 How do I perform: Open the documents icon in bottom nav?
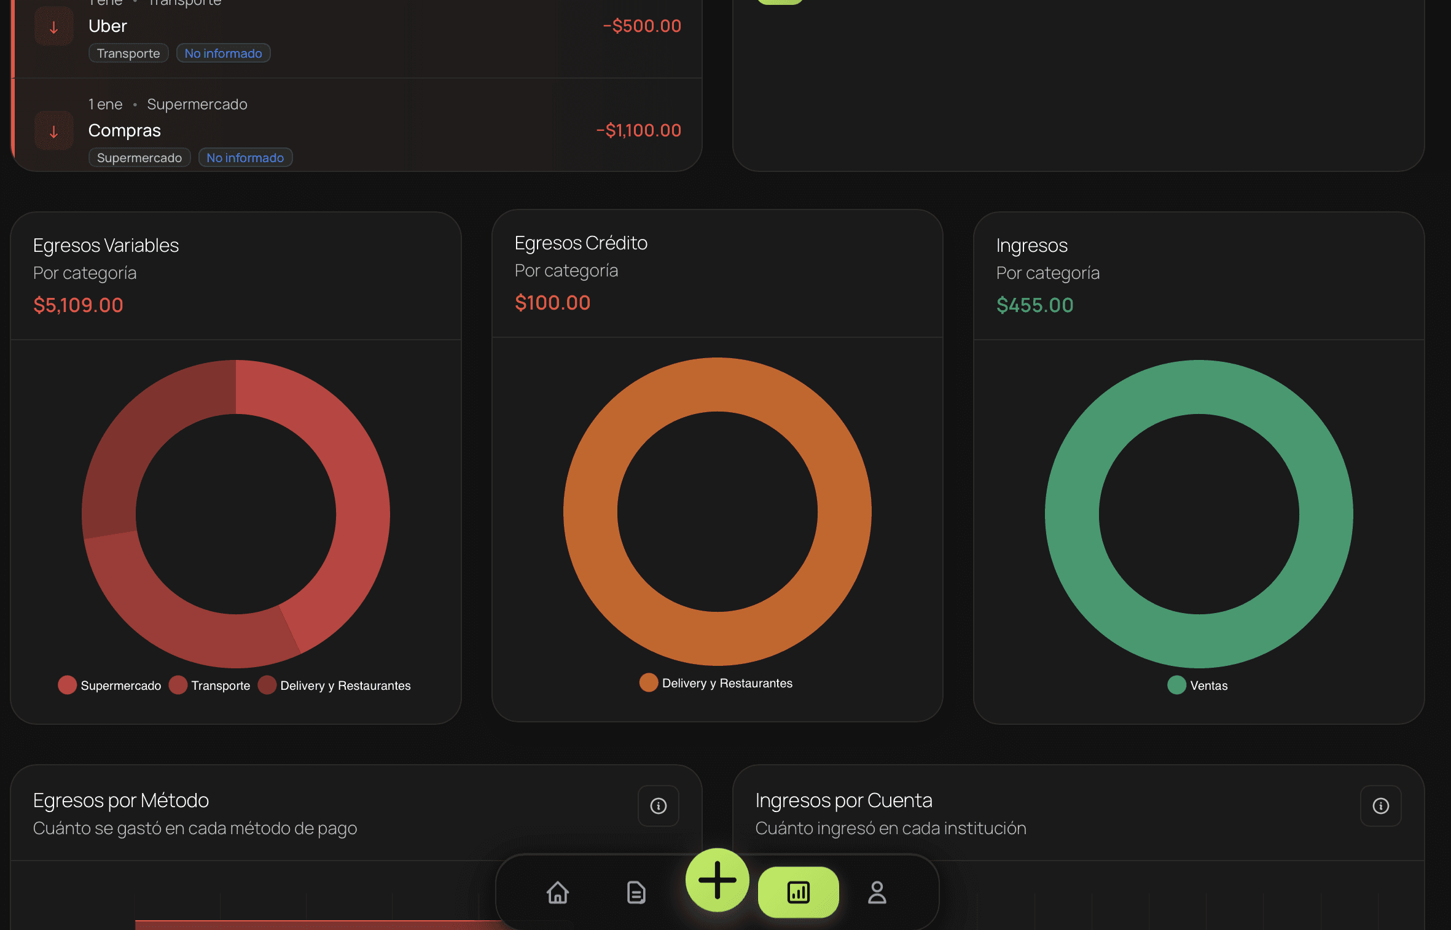(x=636, y=892)
